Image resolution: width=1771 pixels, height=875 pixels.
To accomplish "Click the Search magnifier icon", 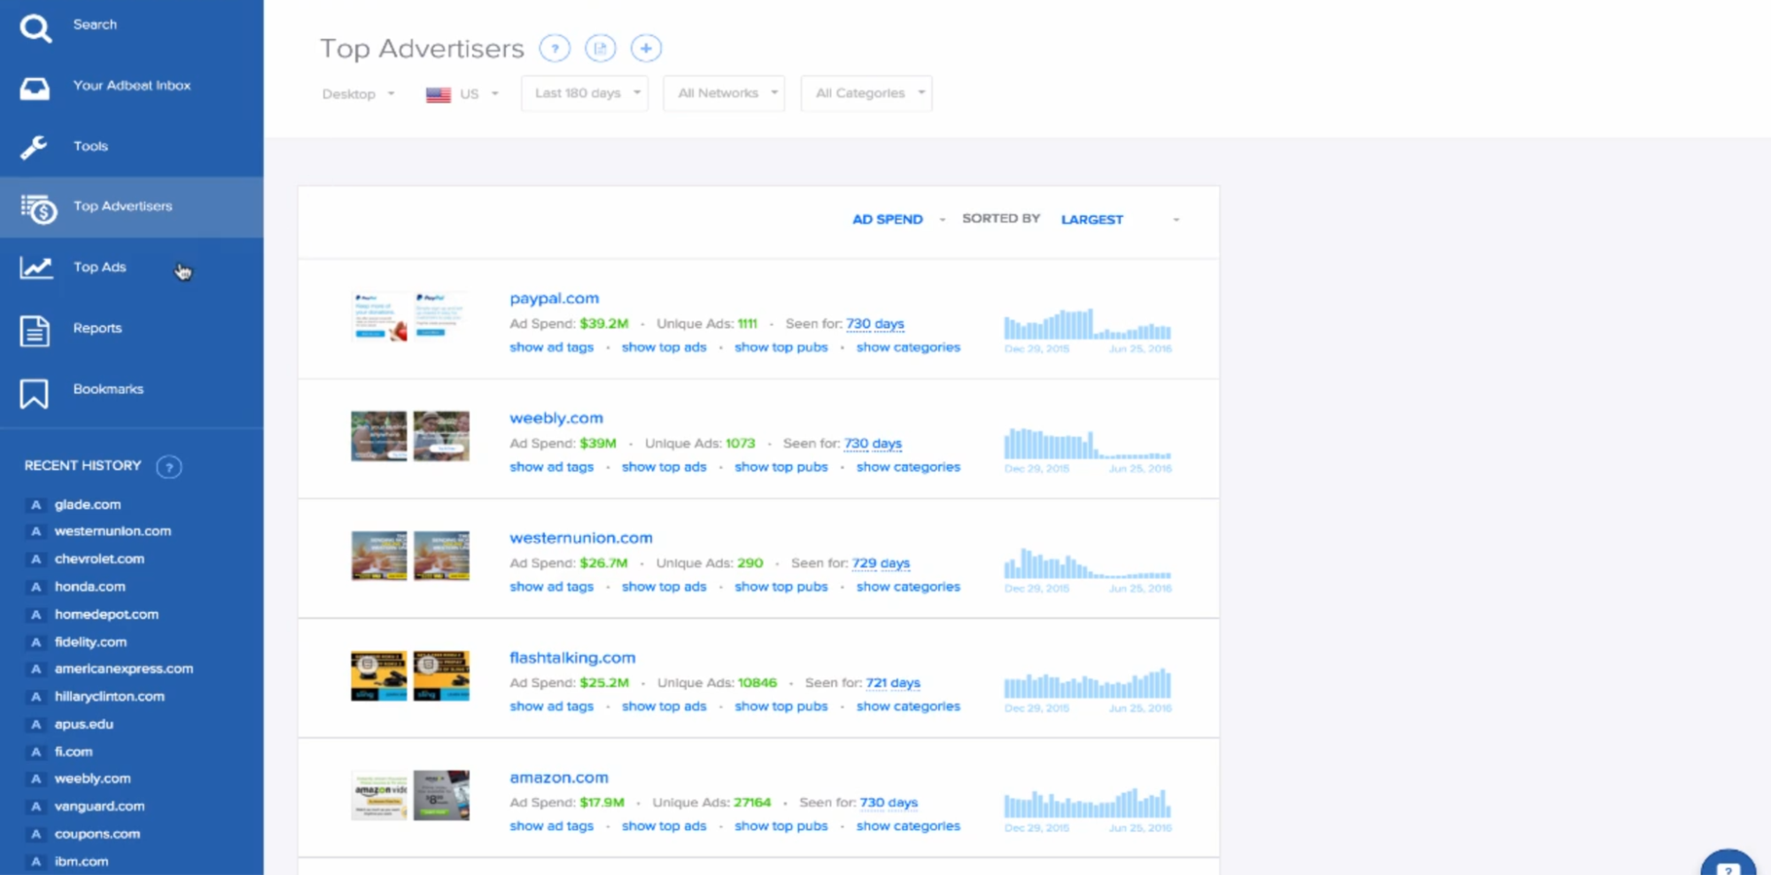I will tap(35, 27).
